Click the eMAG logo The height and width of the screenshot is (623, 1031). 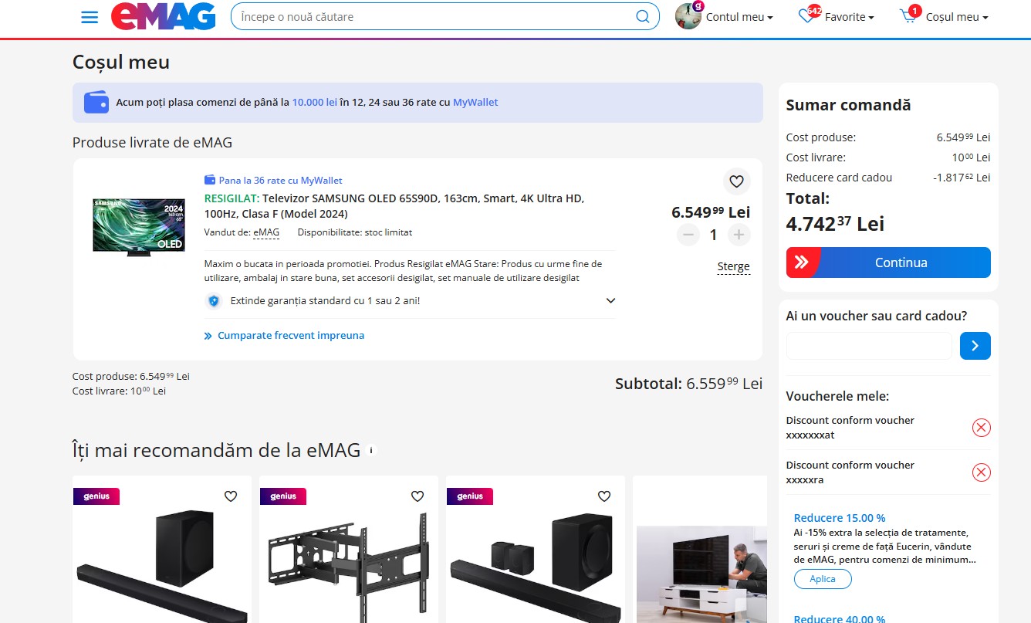[164, 17]
